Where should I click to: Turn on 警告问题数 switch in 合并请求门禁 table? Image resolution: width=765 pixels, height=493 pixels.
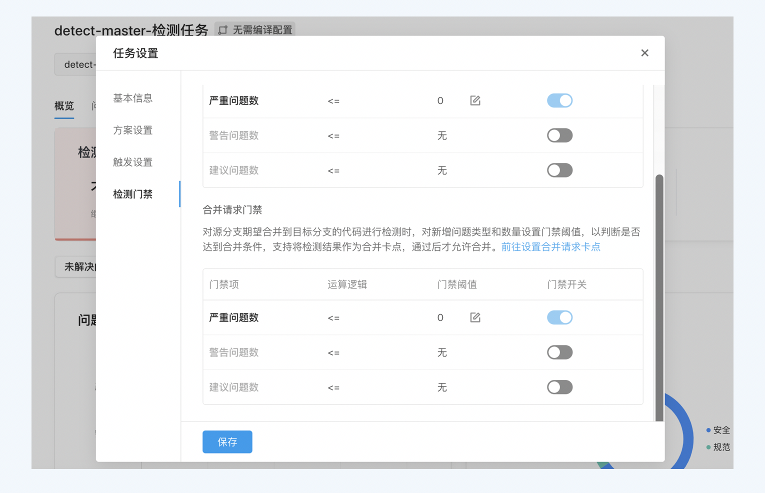click(x=559, y=352)
